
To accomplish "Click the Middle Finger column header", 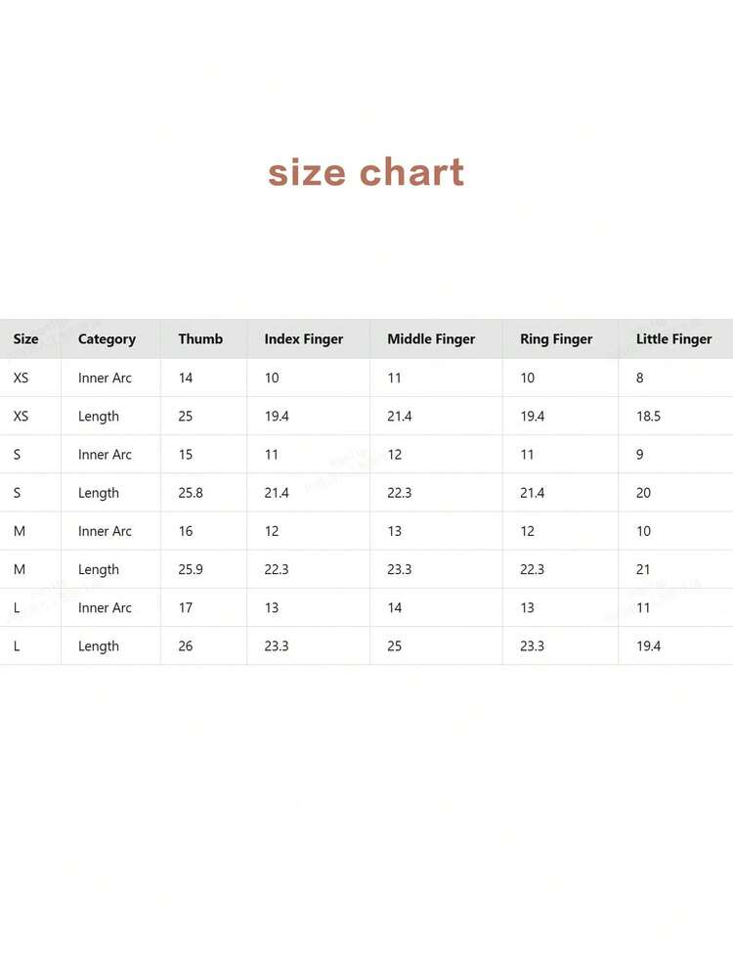I will [x=431, y=339].
